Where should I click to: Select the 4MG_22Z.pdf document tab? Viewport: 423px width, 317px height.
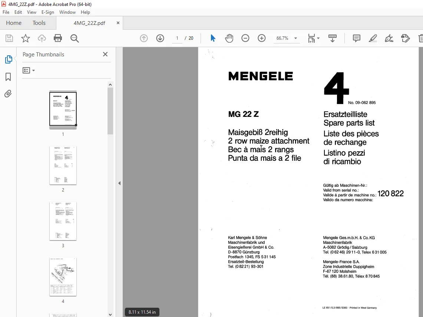[89, 23]
